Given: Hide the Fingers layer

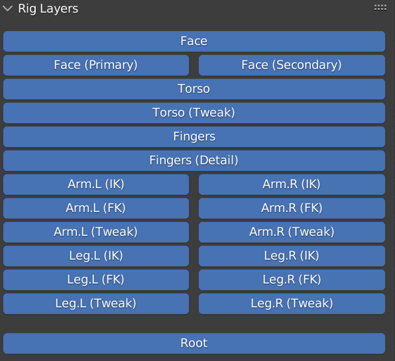Looking at the screenshot, I should point(194,136).
